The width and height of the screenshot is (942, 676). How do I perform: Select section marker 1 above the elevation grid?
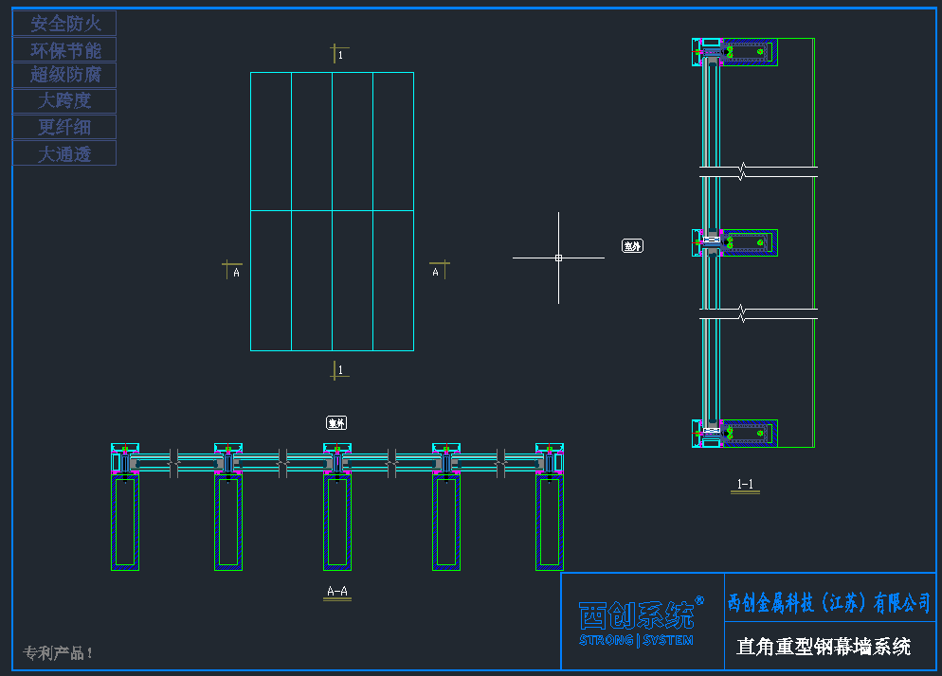(339, 53)
